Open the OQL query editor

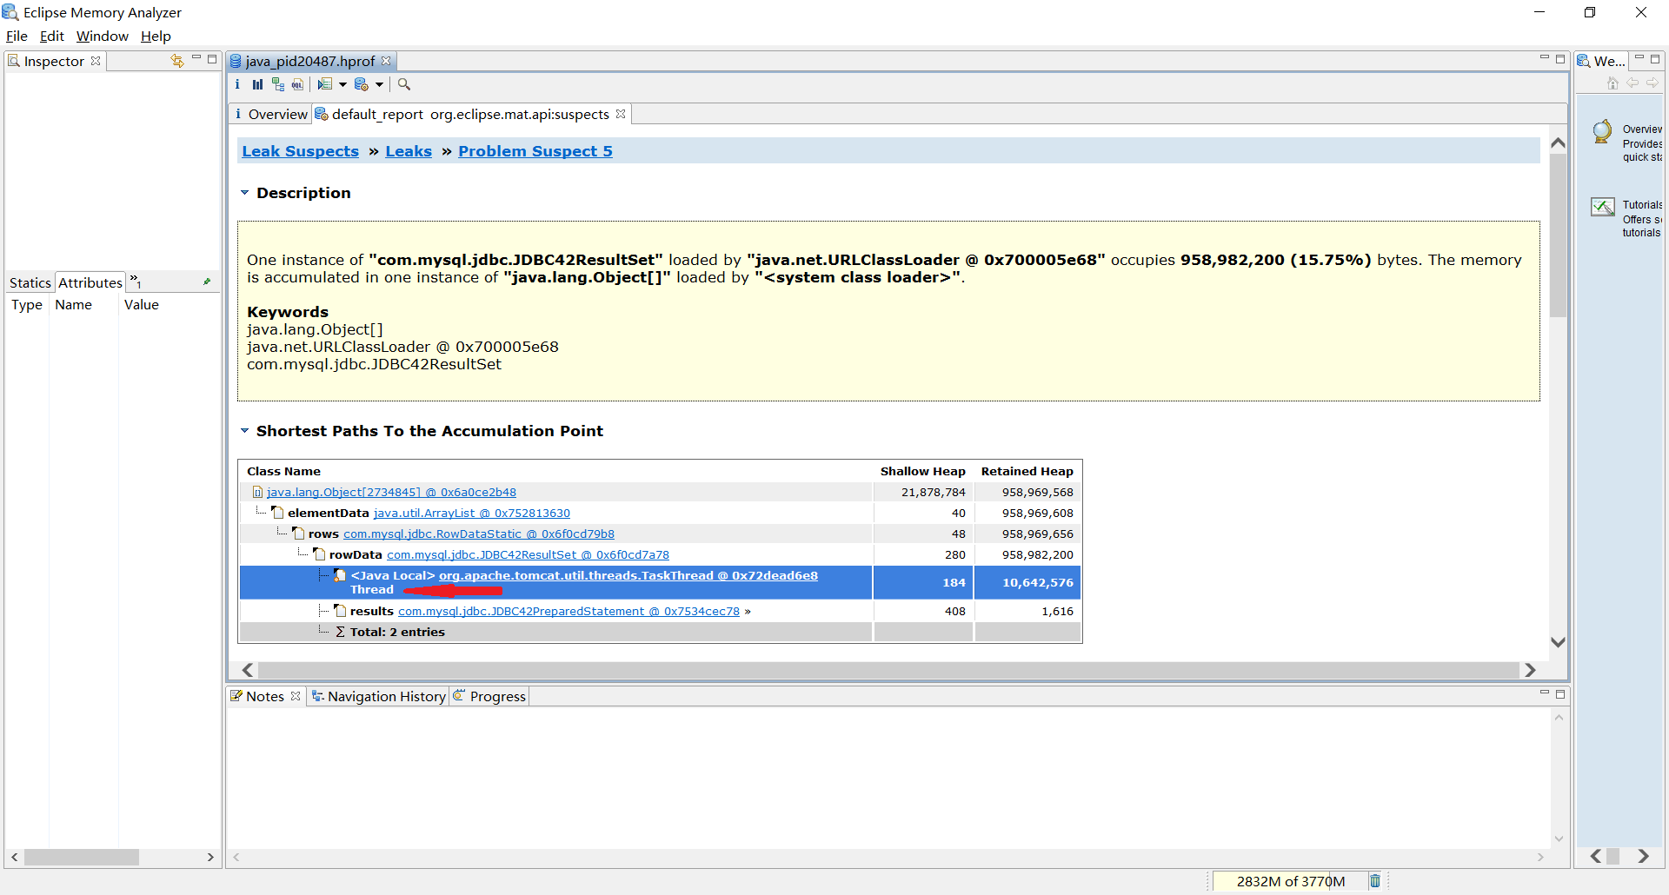tap(298, 84)
